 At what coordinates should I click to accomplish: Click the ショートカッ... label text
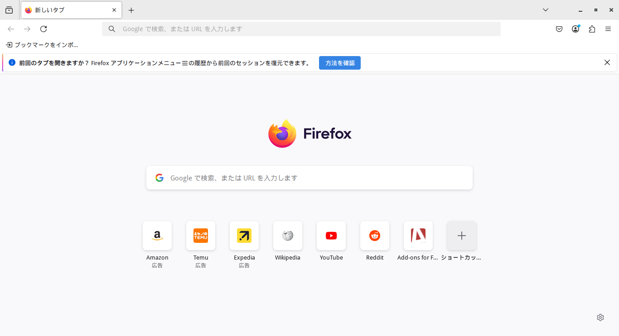tap(461, 258)
